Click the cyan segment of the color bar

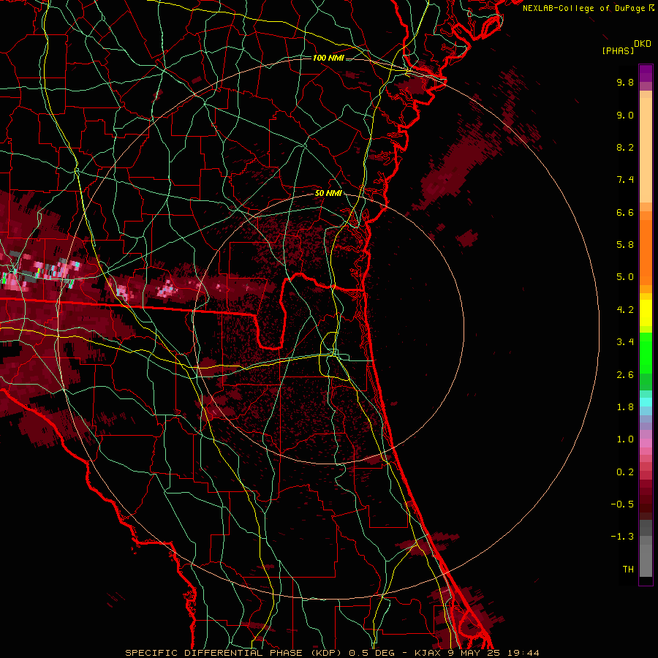(x=646, y=402)
